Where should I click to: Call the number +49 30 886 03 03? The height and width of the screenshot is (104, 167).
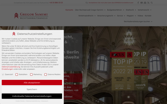click(x=56, y=3)
